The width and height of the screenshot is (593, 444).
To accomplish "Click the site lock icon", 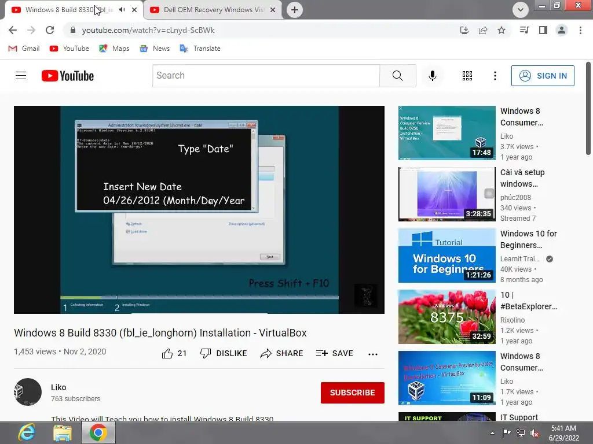I will pyautogui.click(x=73, y=30).
